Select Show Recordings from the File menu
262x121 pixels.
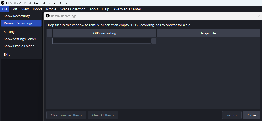17,16
